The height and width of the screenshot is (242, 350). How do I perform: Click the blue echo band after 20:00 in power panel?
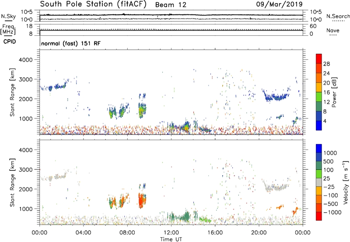point(276,97)
